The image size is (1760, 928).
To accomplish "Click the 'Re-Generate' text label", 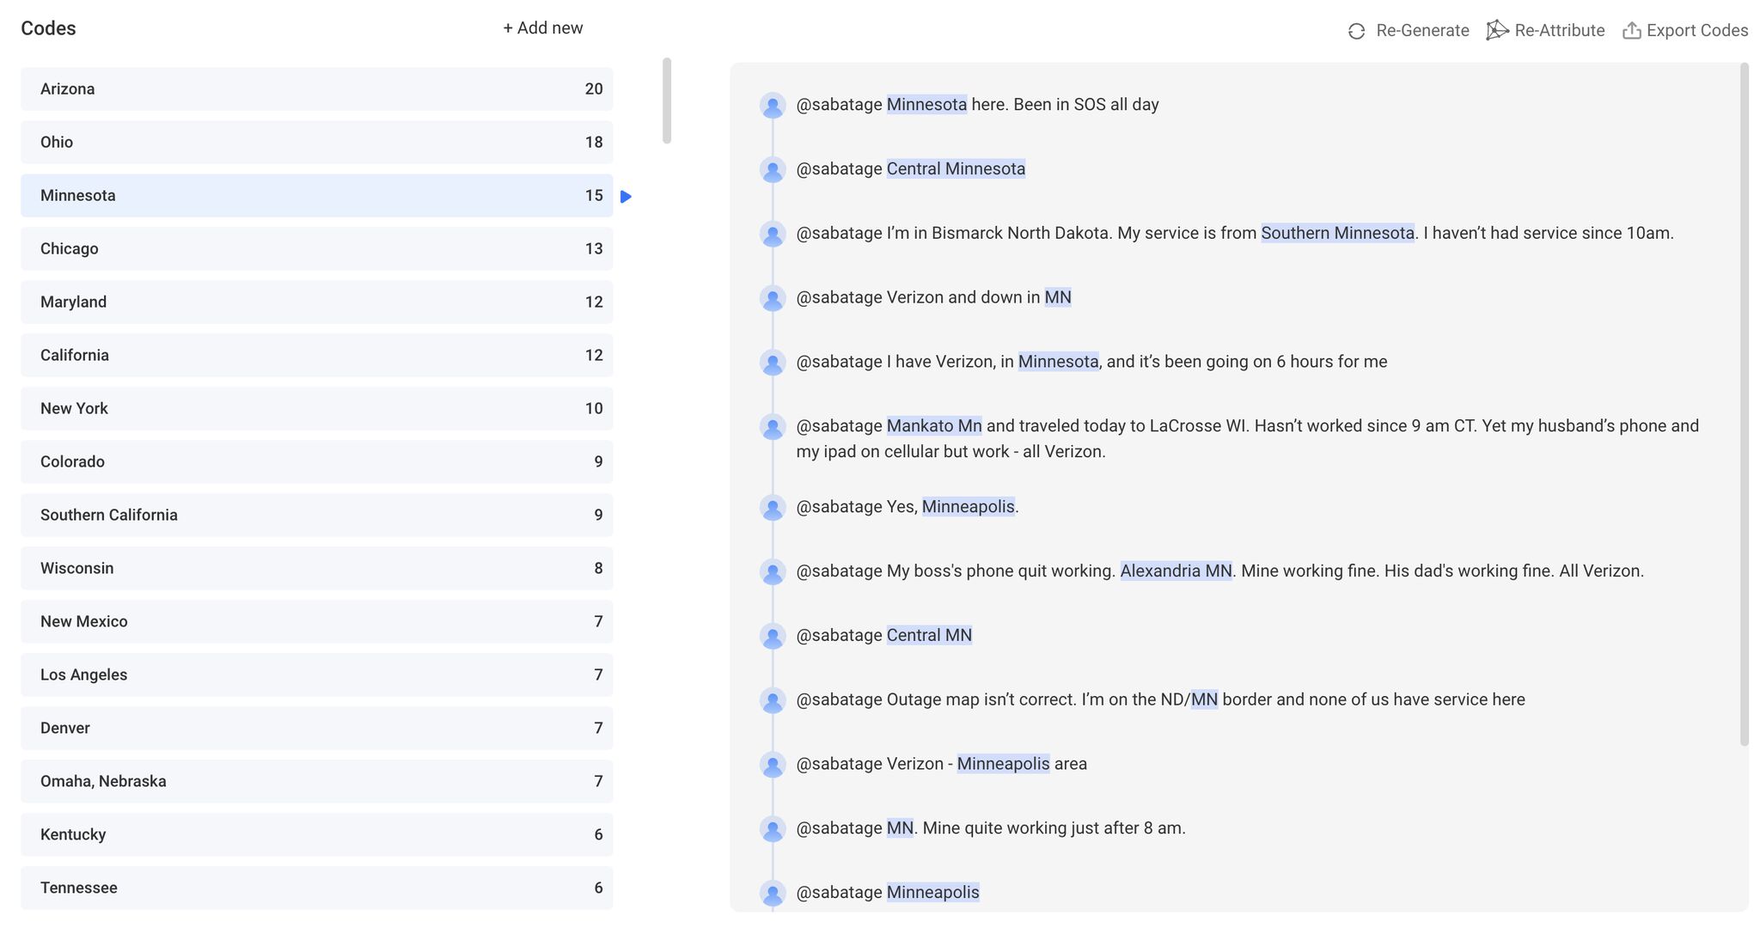I will 1423,30.
